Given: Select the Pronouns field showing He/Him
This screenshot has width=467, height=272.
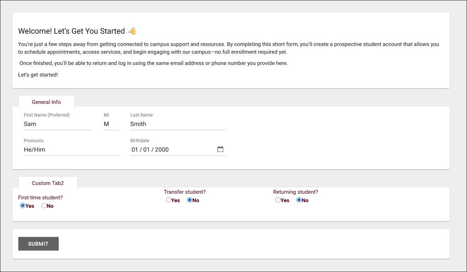Looking at the screenshot, I should click(71, 150).
